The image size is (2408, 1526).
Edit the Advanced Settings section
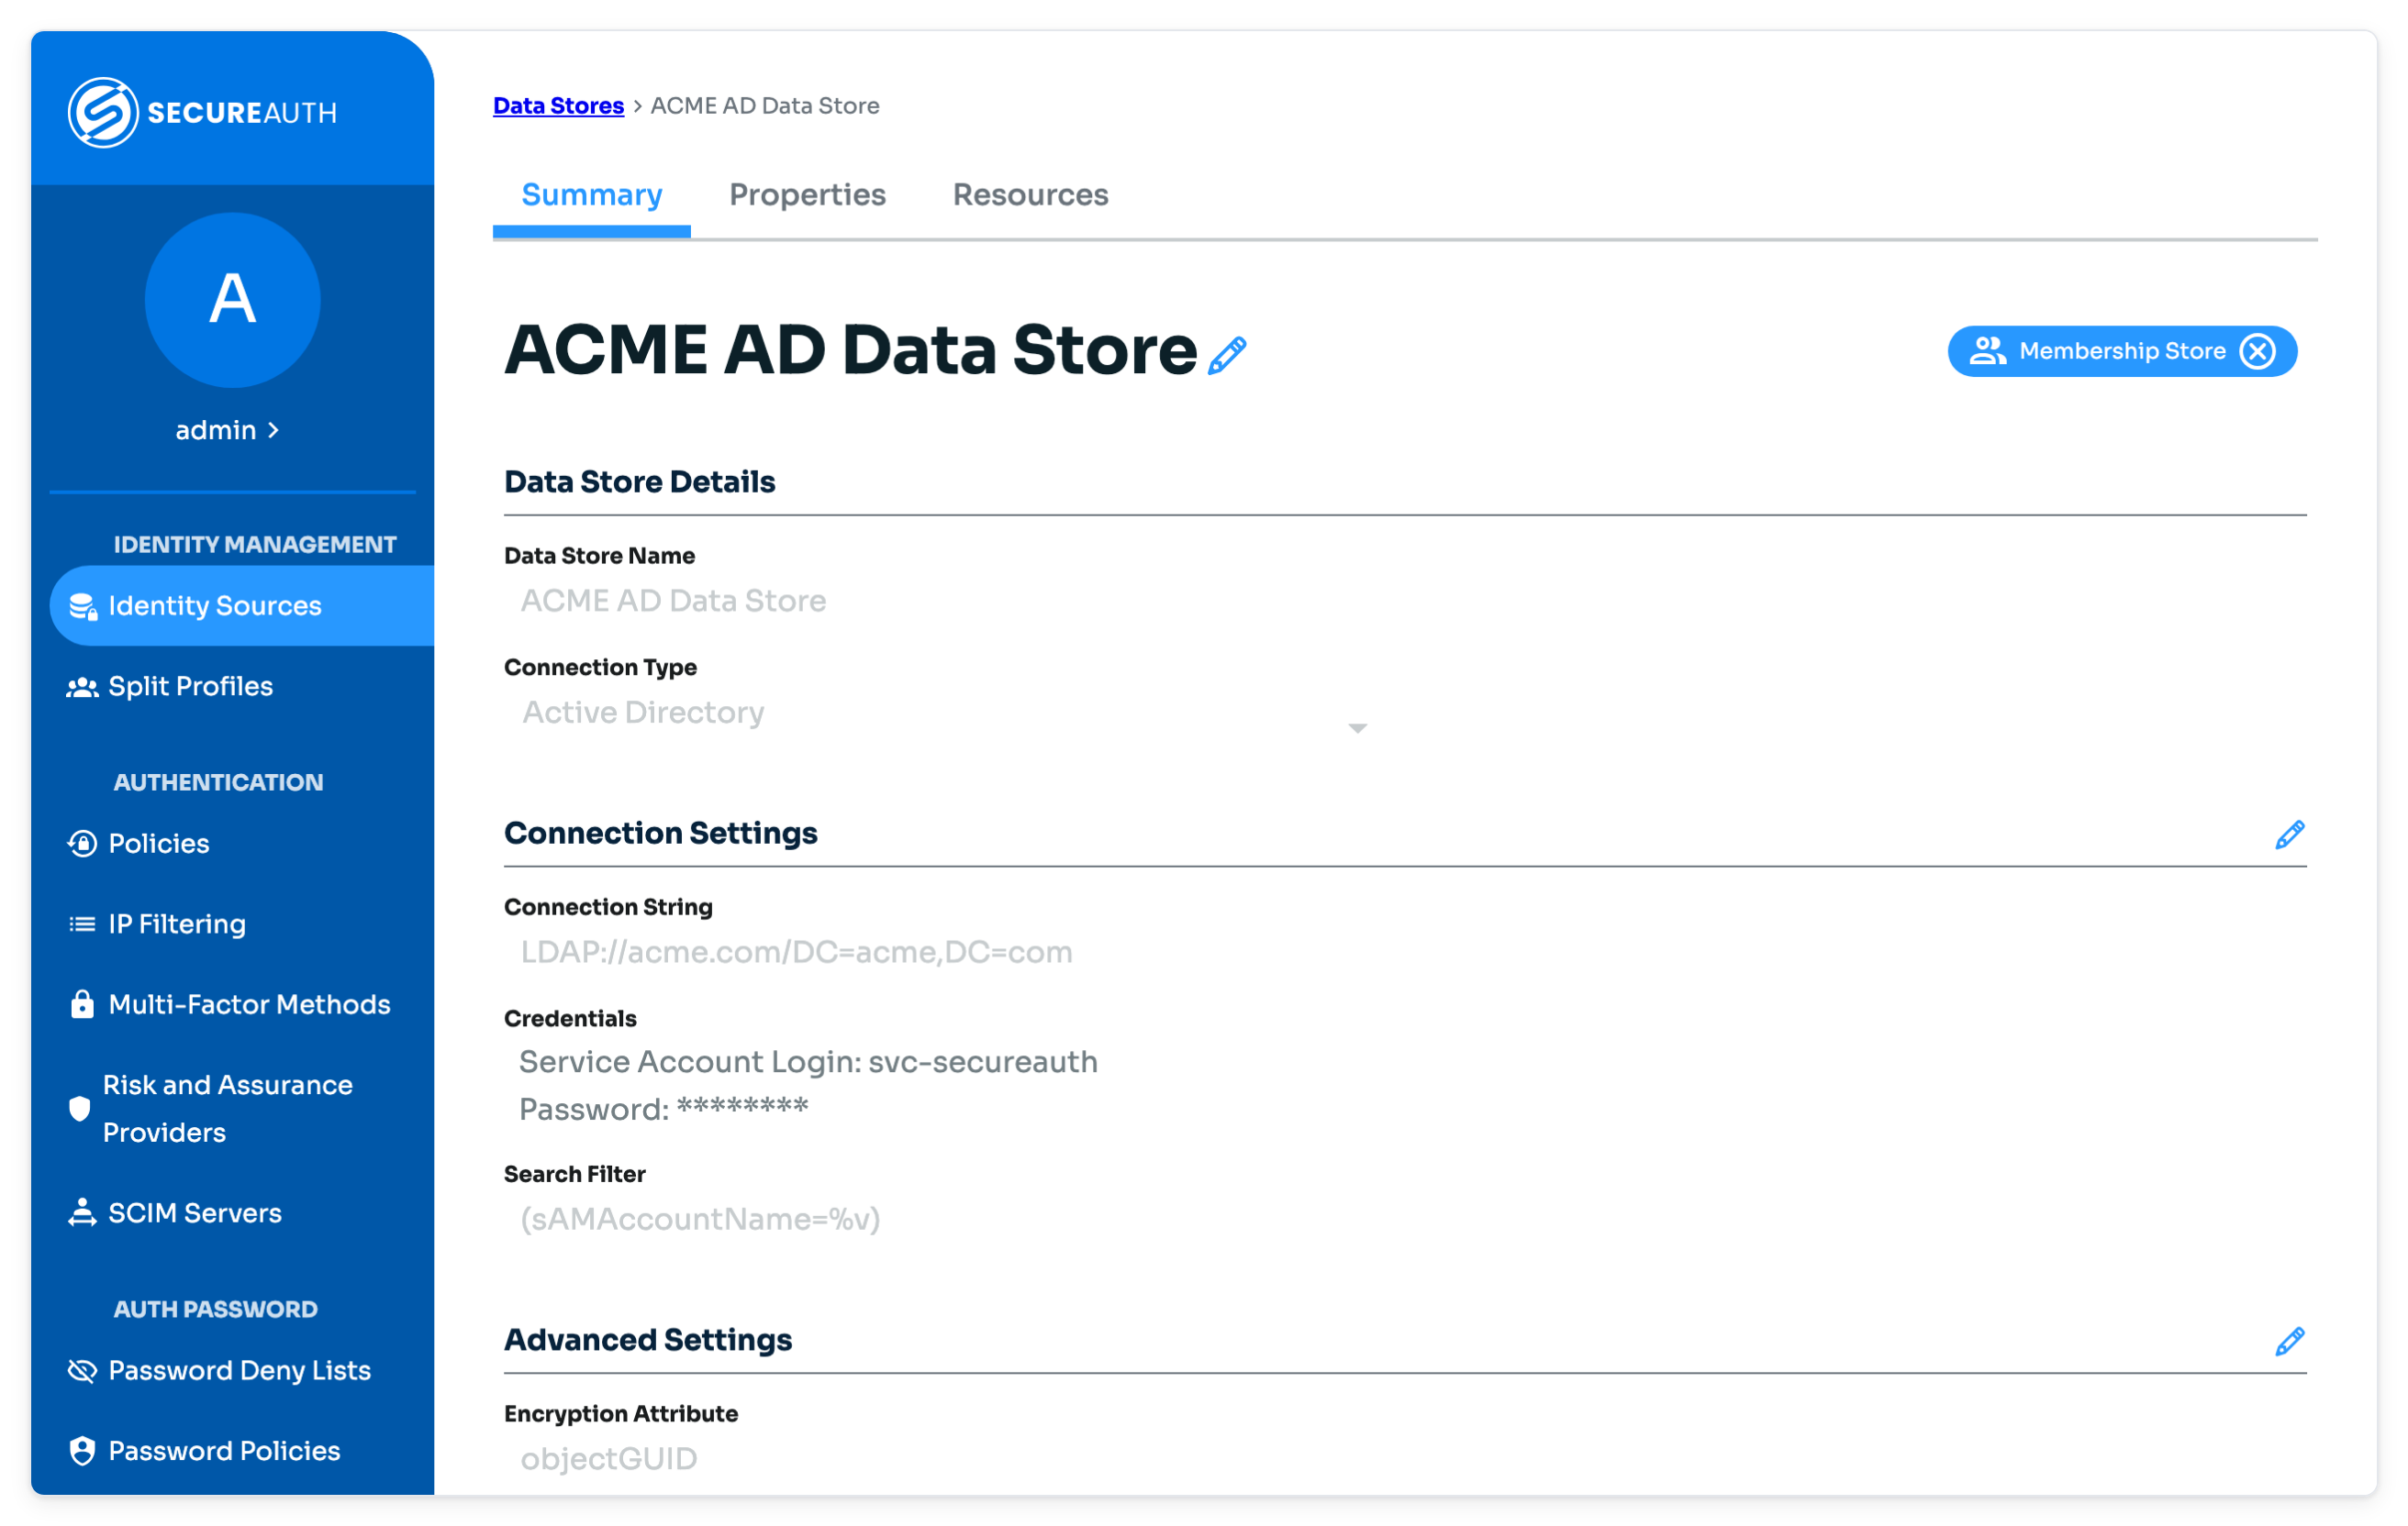(2289, 1341)
